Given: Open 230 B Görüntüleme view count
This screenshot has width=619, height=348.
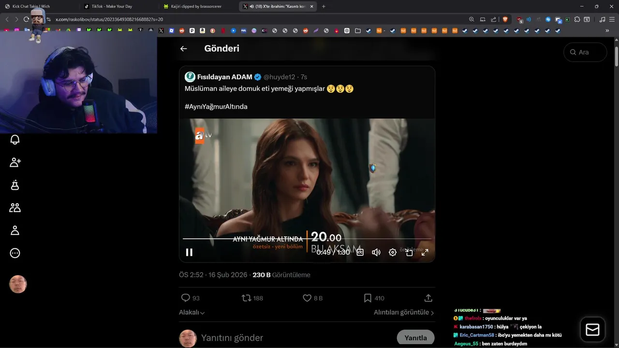Looking at the screenshot, I should [x=281, y=275].
